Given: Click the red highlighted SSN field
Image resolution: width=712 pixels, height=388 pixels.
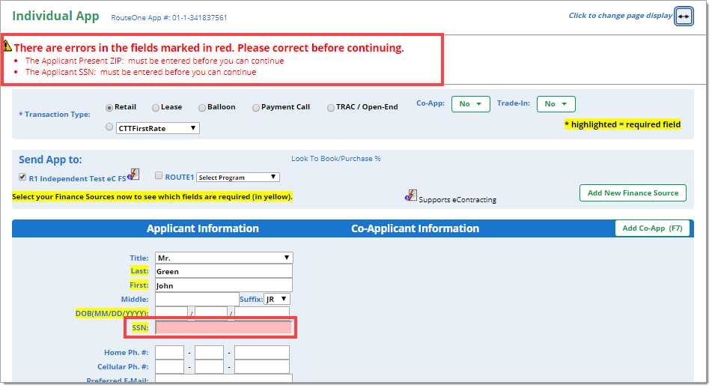Looking at the screenshot, I should point(223,328).
